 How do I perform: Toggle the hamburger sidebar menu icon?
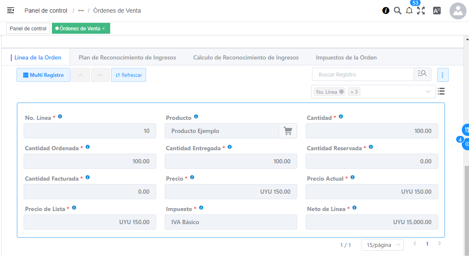(x=11, y=11)
